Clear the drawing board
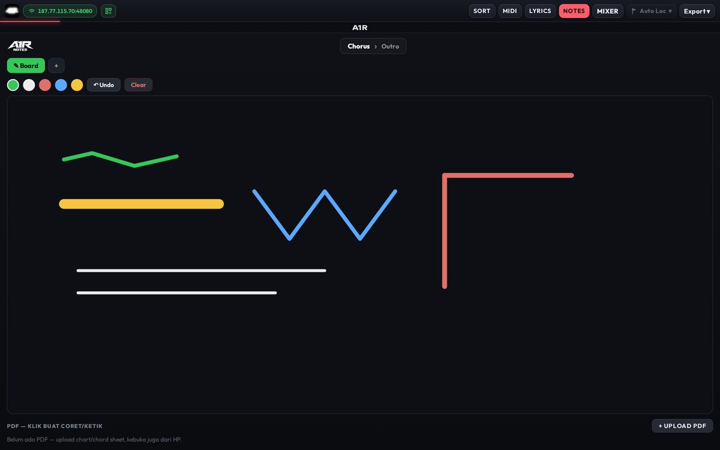 pos(139,85)
